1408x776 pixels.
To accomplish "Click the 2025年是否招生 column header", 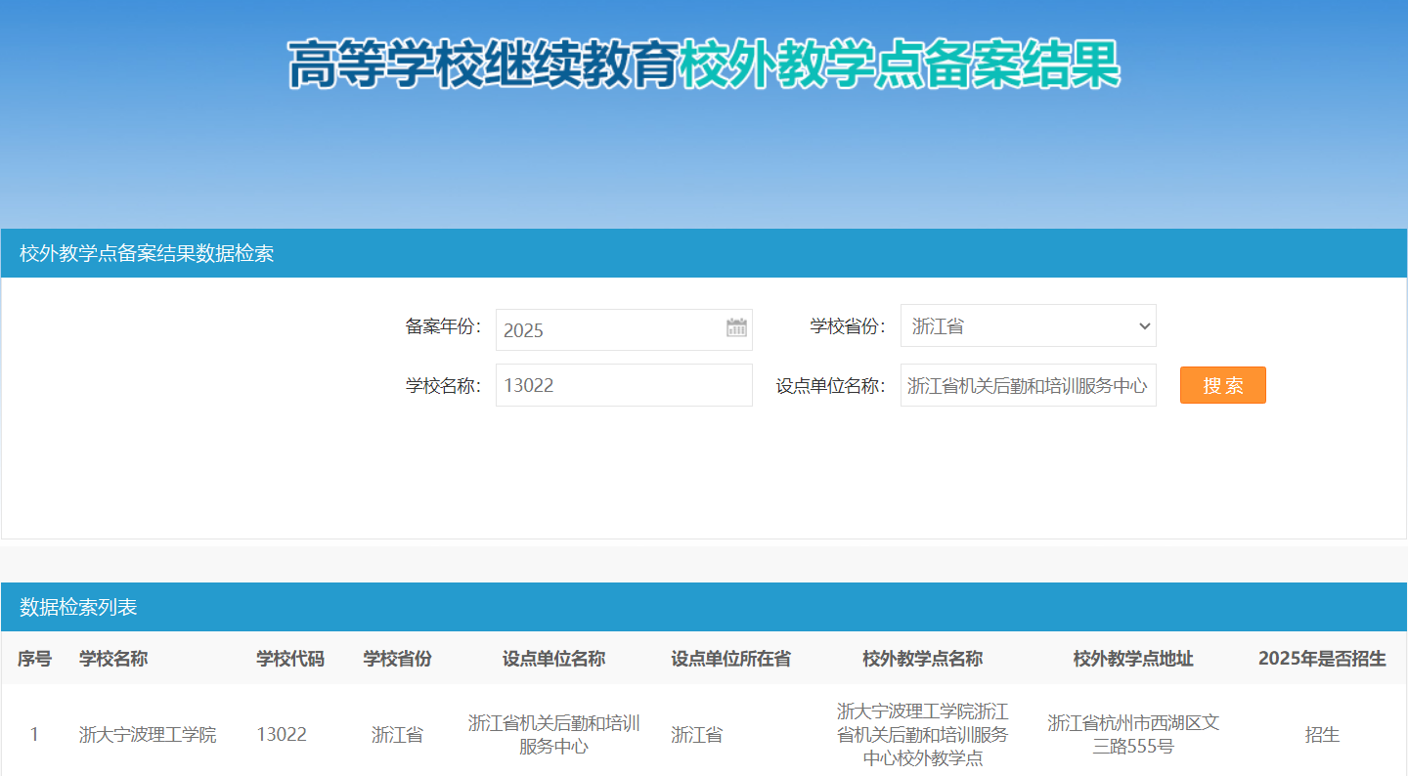I will [x=1322, y=659].
